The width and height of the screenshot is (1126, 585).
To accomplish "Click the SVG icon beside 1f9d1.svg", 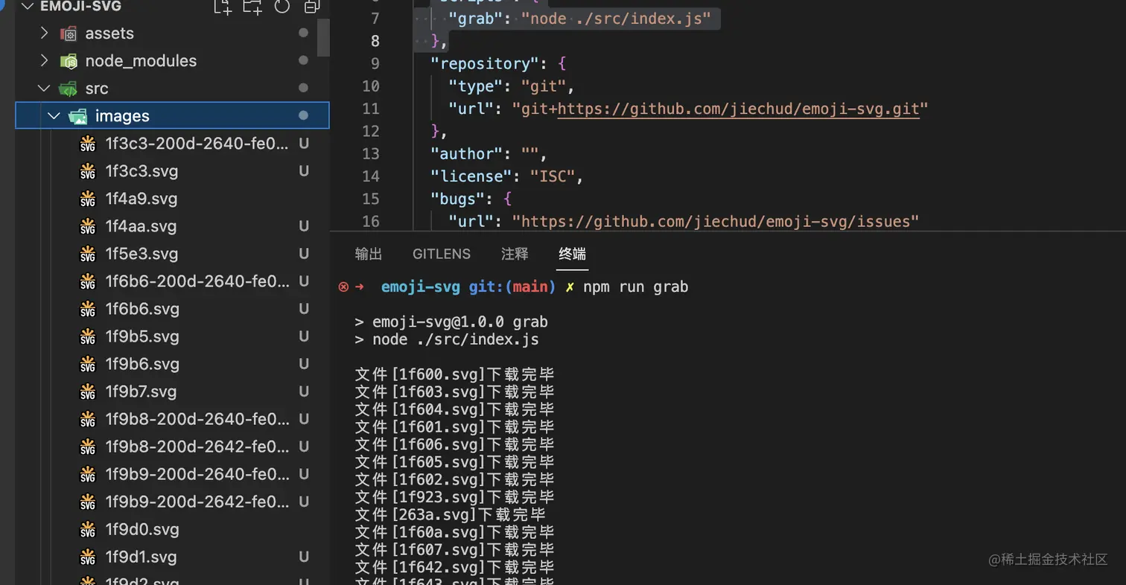I will pyautogui.click(x=88, y=557).
